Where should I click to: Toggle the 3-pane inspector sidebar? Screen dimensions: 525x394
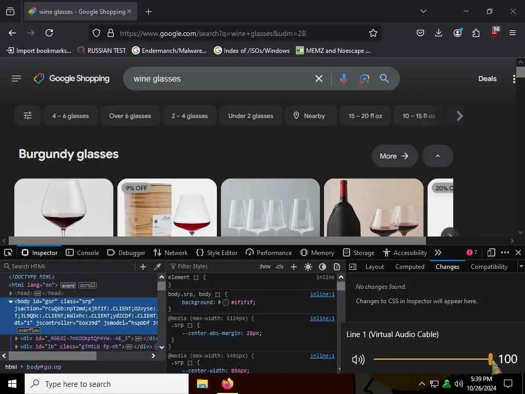(x=353, y=267)
